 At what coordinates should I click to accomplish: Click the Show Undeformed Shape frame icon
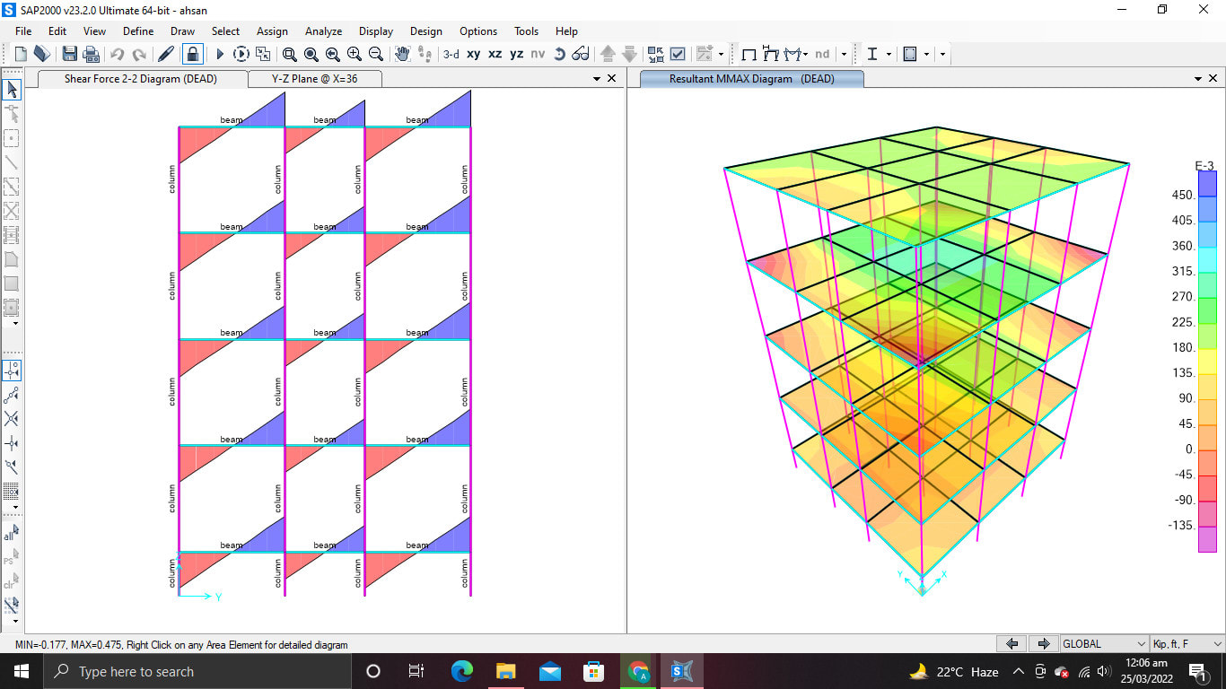click(x=749, y=54)
